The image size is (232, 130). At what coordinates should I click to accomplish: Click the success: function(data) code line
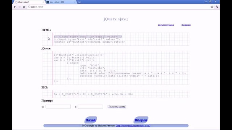coord(119,76)
